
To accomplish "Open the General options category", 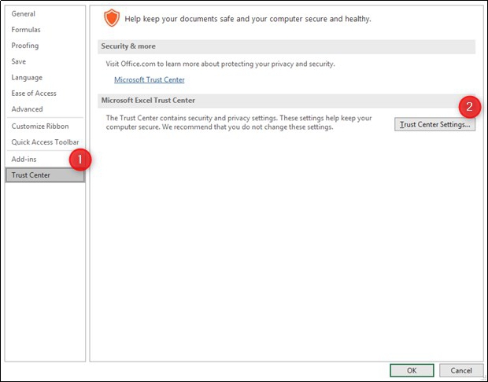I will 23,14.
